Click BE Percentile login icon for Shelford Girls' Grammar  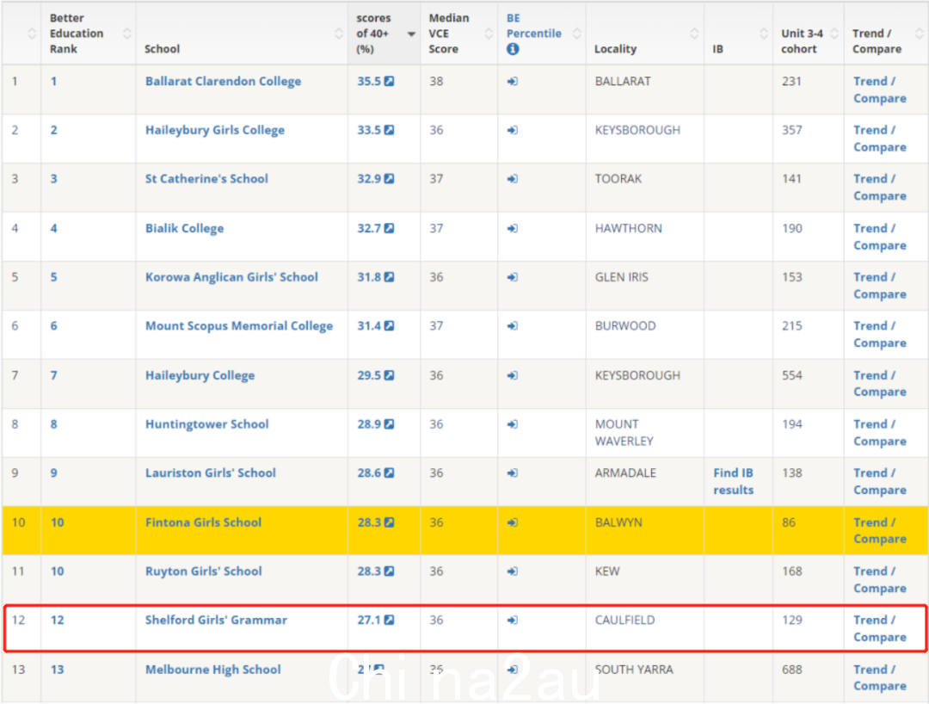coord(513,620)
